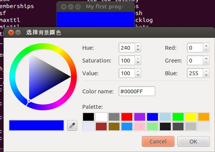The height and width of the screenshot is (152, 215).
Task: Decrease the Green value with down arrow
Action: [206, 62]
